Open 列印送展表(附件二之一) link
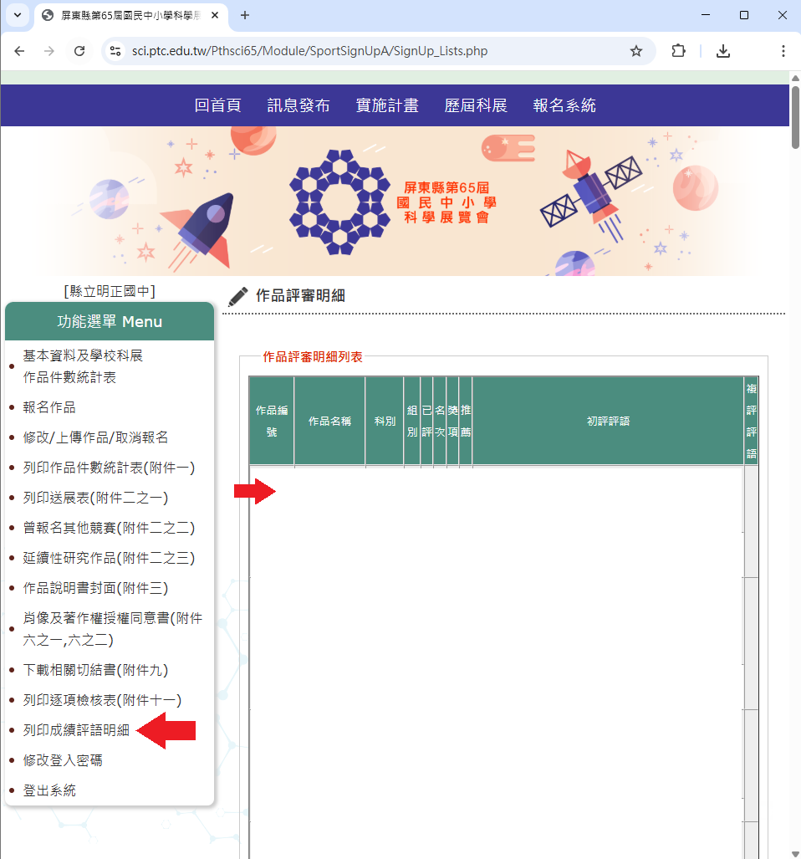This screenshot has height=859, width=801. pyautogui.click(x=95, y=498)
